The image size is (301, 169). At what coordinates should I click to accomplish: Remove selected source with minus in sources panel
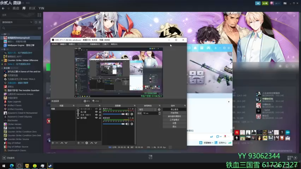[x=82, y=143]
